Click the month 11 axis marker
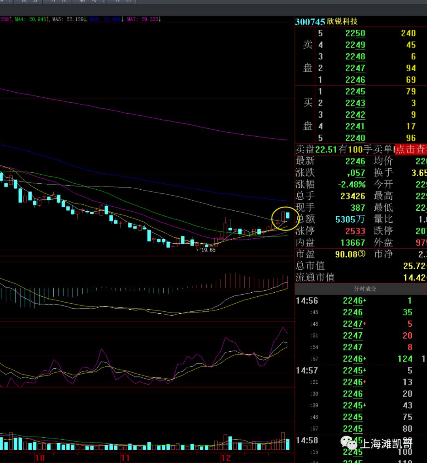This screenshot has height=463, width=427. pos(125,458)
